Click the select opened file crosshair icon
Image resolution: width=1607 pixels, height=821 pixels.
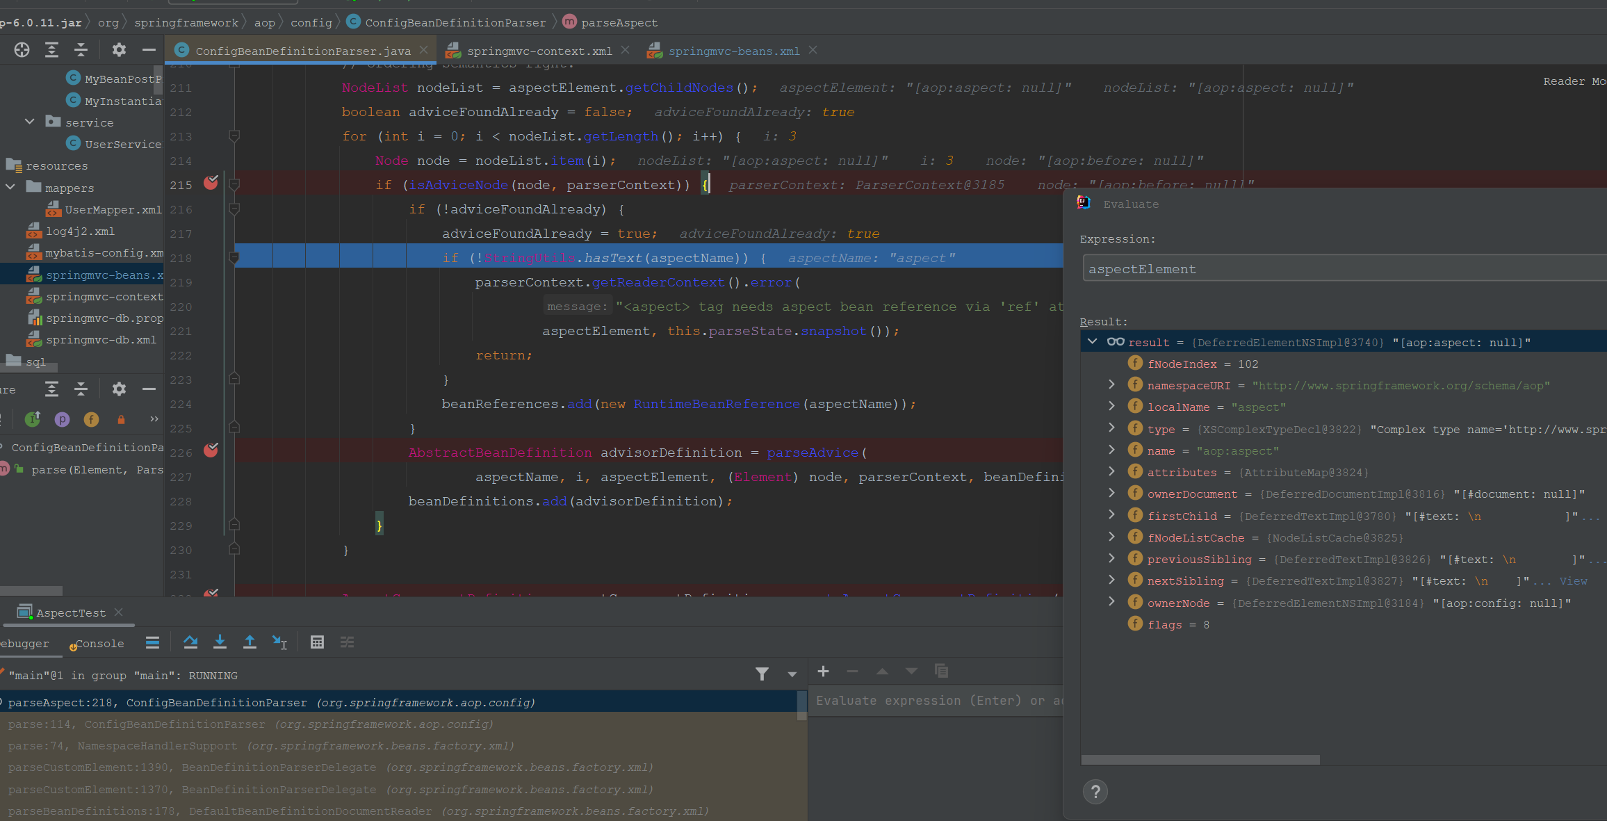pyautogui.click(x=22, y=50)
